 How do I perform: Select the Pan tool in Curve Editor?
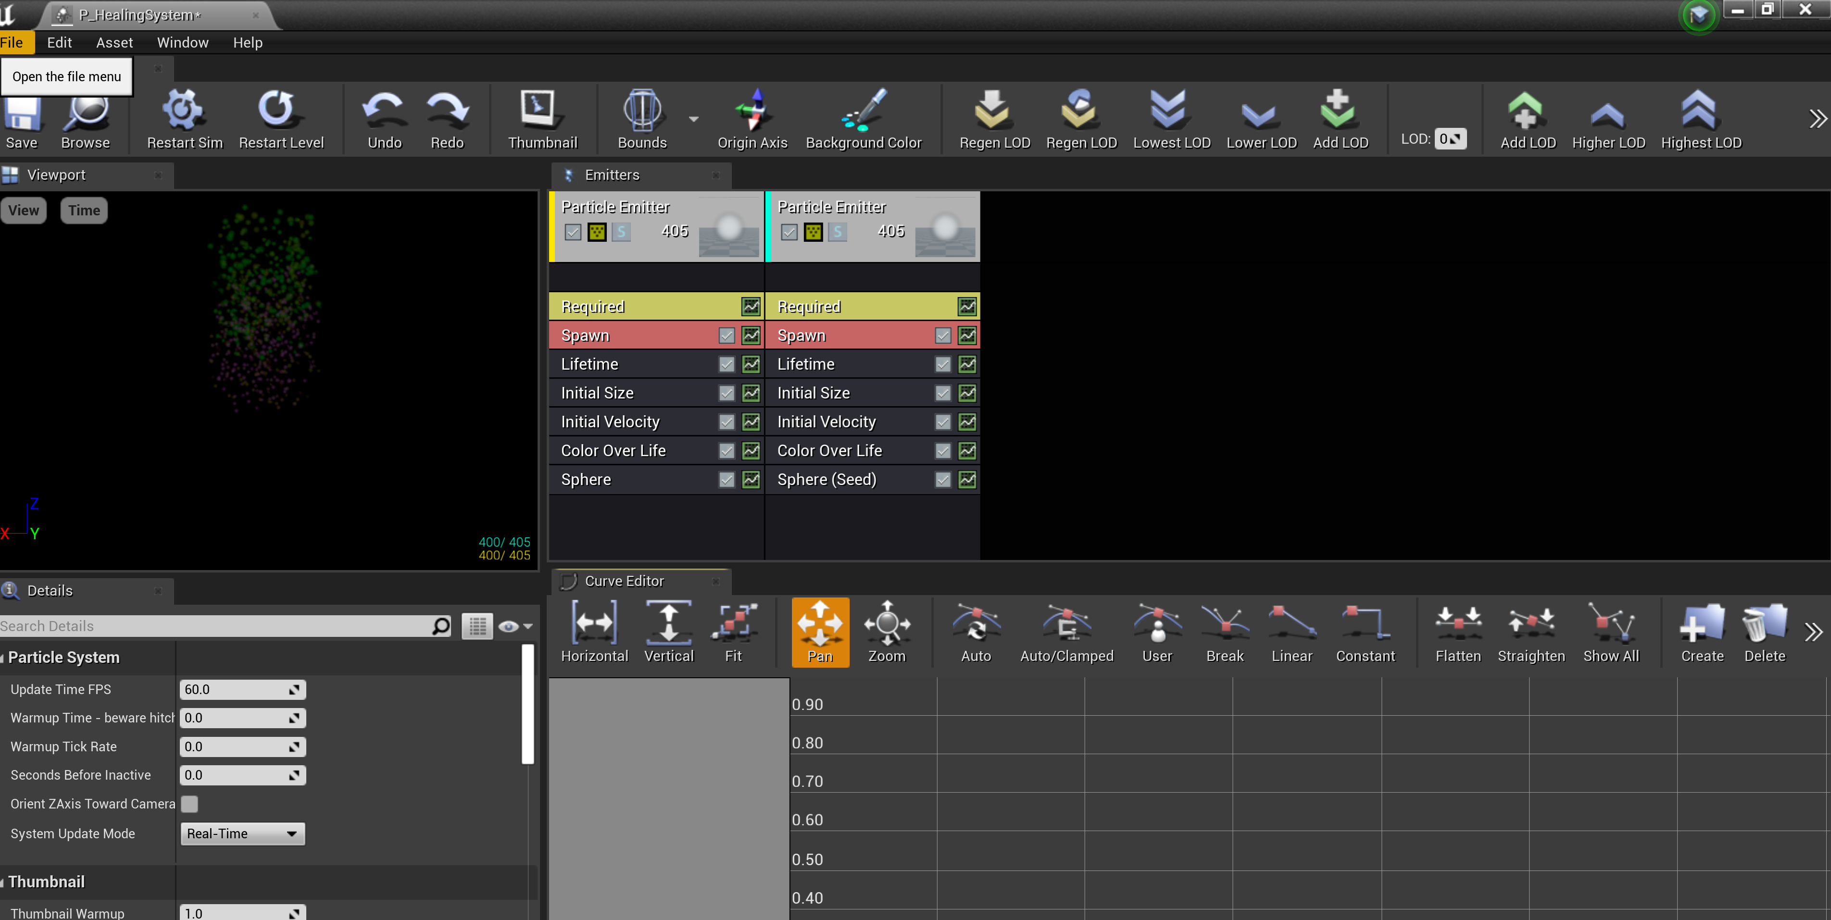[819, 632]
